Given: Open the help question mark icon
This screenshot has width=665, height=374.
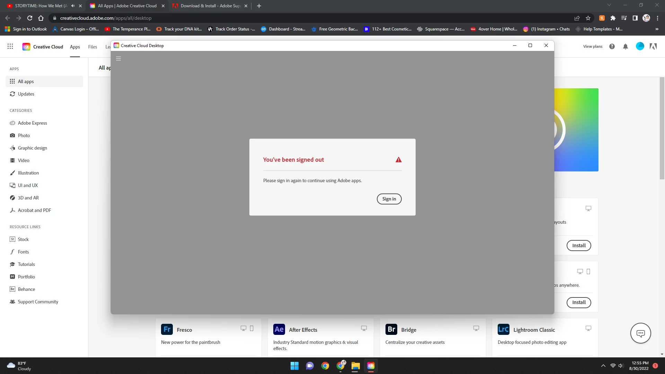Looking at the screenshot, I should [612, 46].
